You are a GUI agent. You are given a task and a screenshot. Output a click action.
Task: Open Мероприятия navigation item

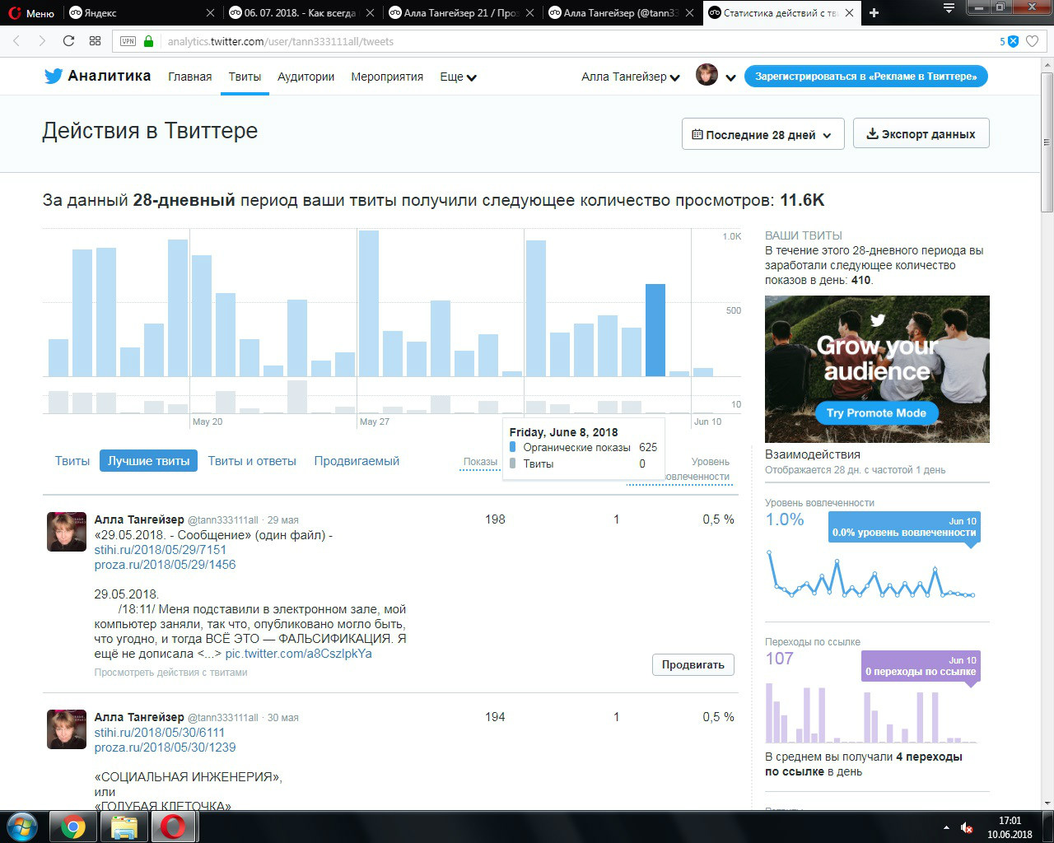(x=387, y=77)
